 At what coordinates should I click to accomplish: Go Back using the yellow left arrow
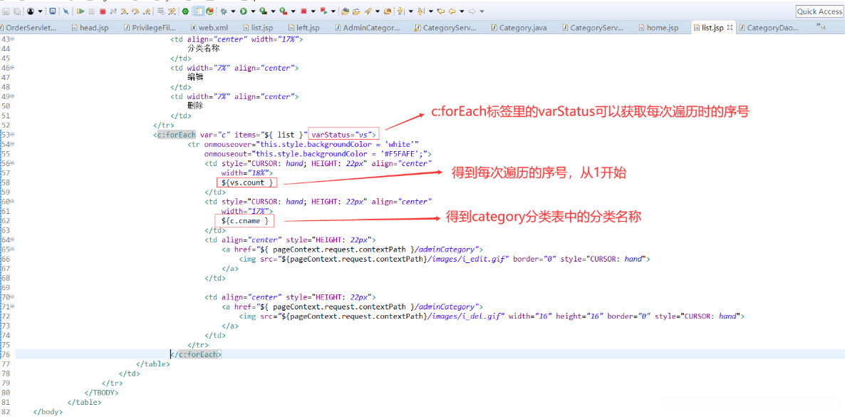452,11
